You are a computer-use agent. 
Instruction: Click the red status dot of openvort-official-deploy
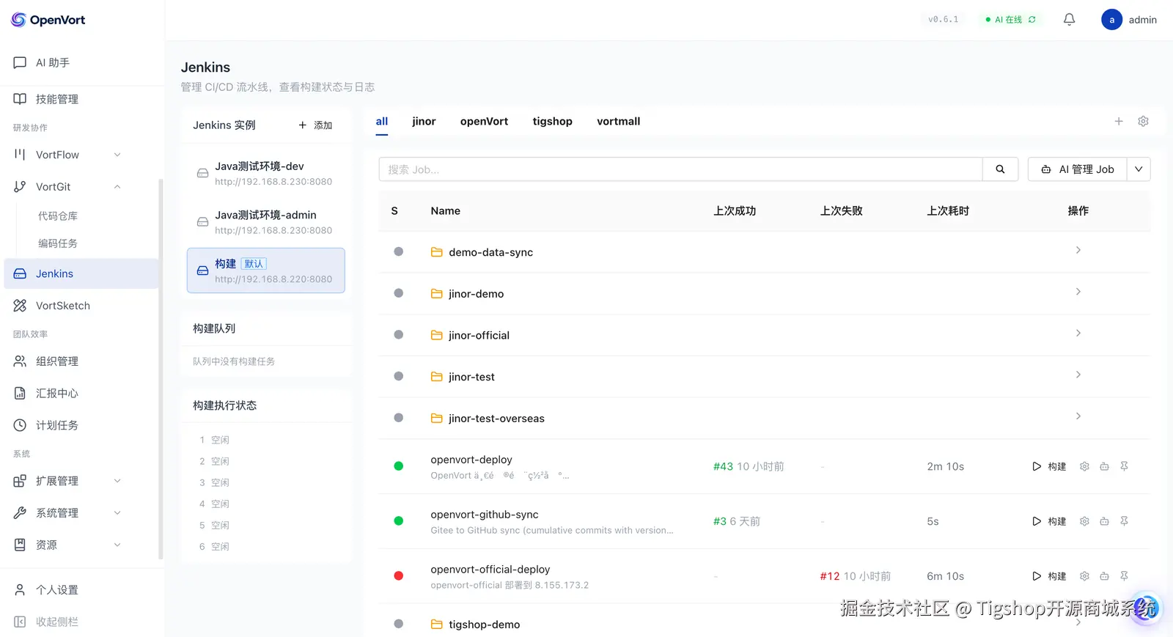pos(398,576)
